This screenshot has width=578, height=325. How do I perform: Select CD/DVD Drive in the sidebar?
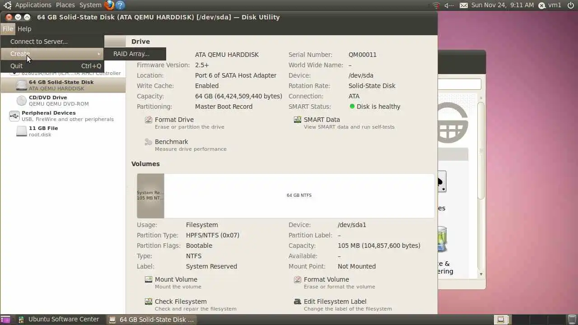(63, 101)
